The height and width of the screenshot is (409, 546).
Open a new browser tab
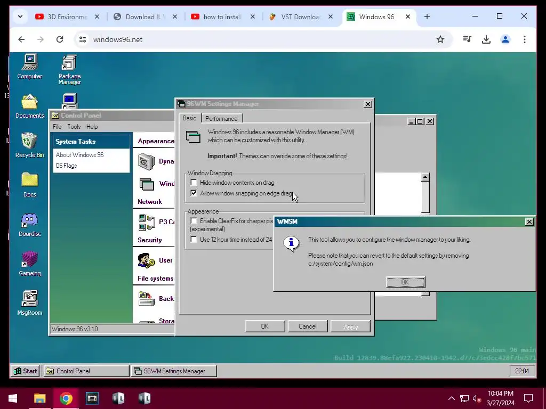pos(427,17)
